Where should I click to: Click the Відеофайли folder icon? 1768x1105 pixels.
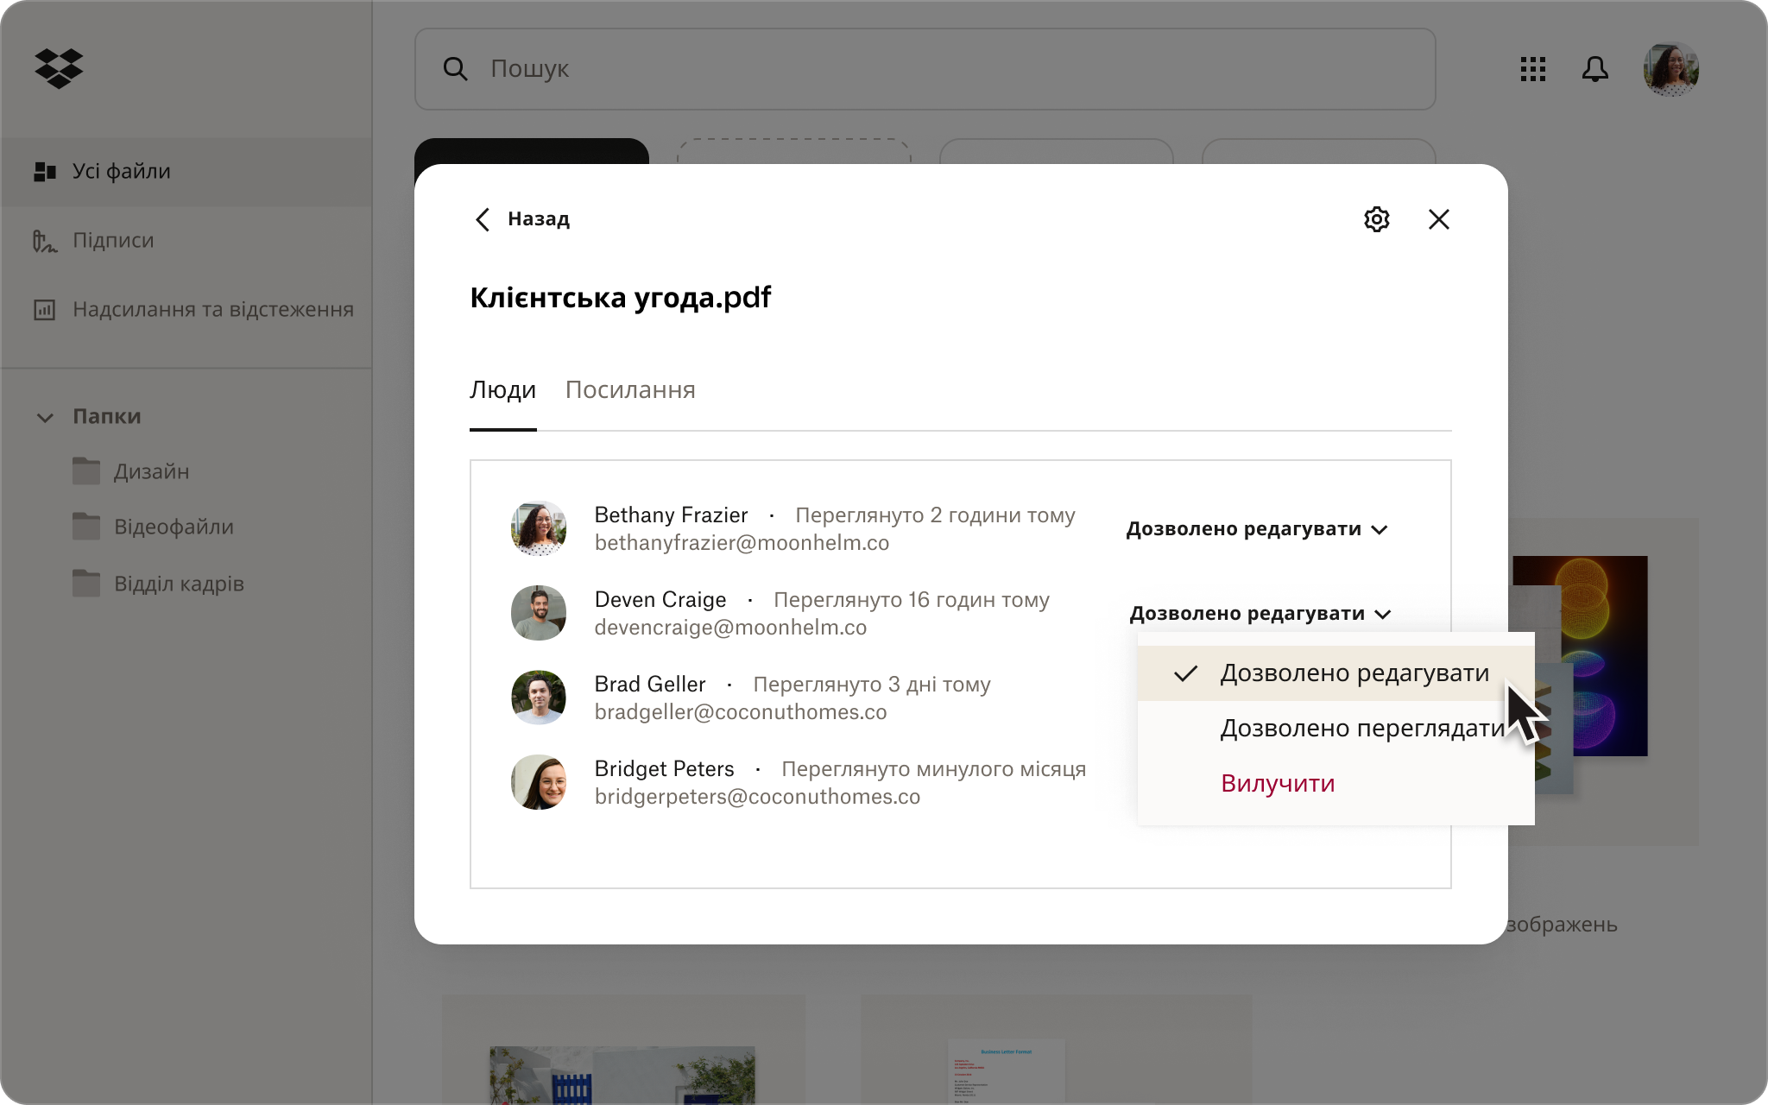click(x=86, y=526)
